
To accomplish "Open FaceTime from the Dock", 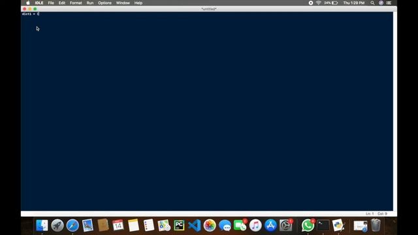I will pos(240,225).
